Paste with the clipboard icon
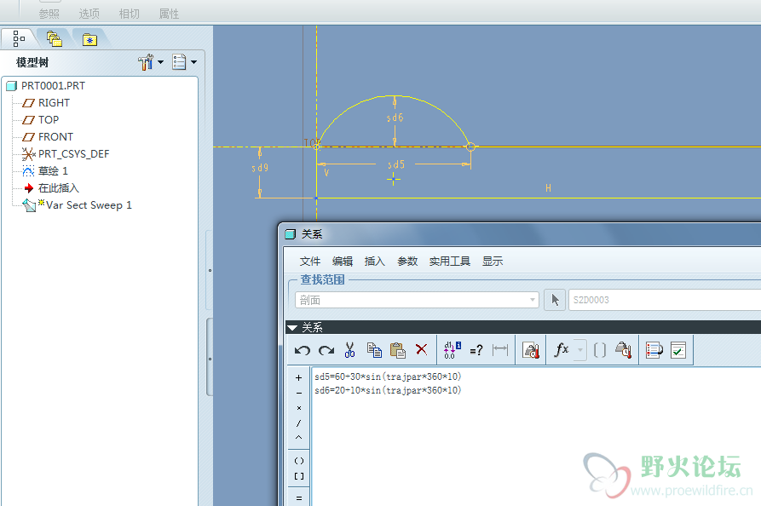This screenshot has width=761, height=506. click(x=397, y=350)
